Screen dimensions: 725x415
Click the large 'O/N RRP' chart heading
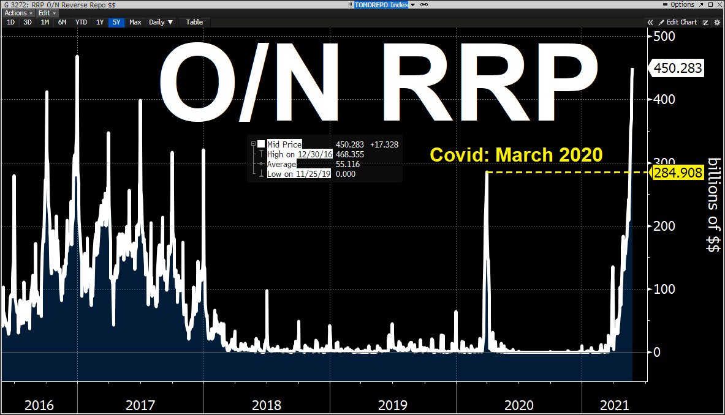[x=378, y=82]
